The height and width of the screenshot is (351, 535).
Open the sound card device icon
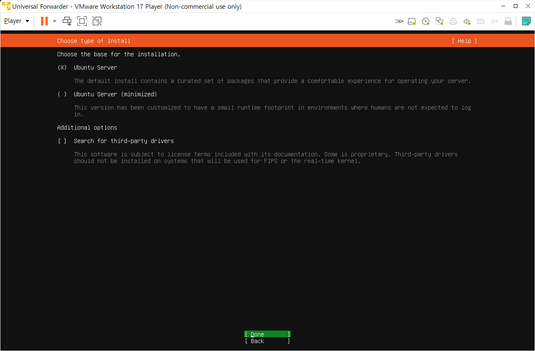click(x=467, y=21)
